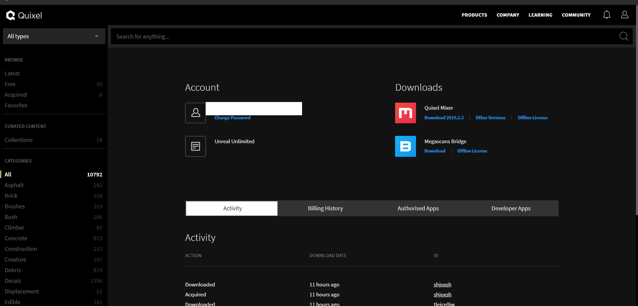
Task: Click the Unreal Unlimited plan icon
Action: click(195, 146)
